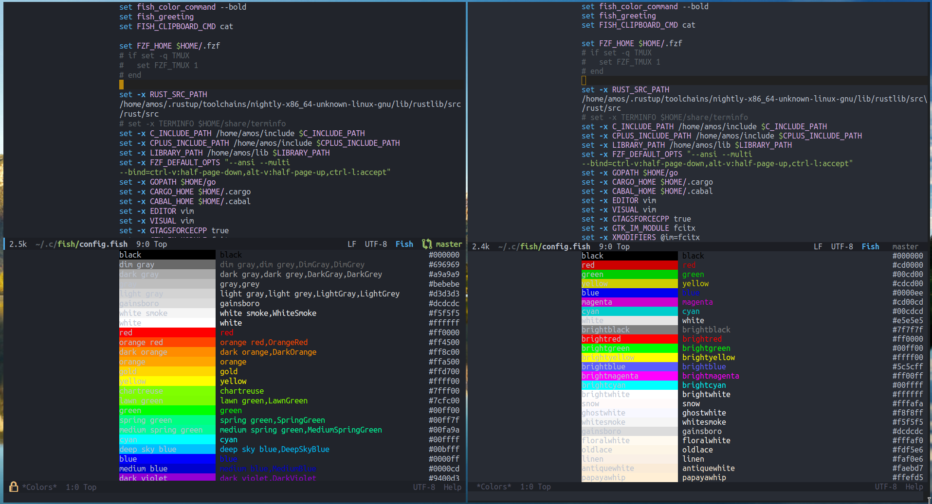Click *Colors* buffer name in the left mode line
932x504 pixels.
click(39, 487)
